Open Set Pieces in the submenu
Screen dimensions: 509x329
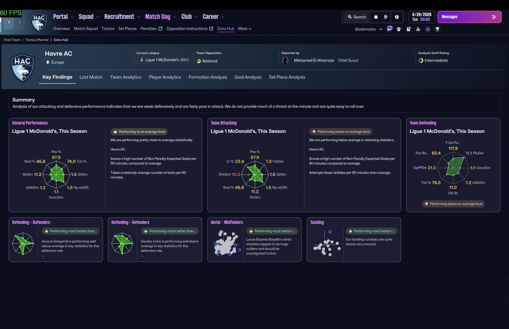pyautogui.click(x=127, y=29)
